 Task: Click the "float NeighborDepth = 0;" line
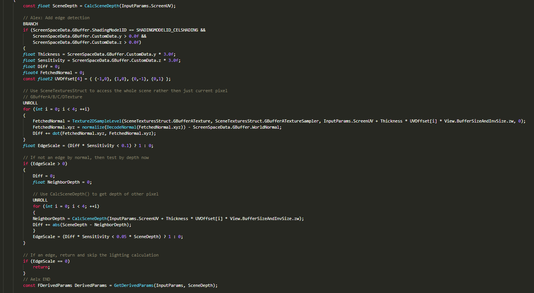pyautogui.click(x=62, y=182)
